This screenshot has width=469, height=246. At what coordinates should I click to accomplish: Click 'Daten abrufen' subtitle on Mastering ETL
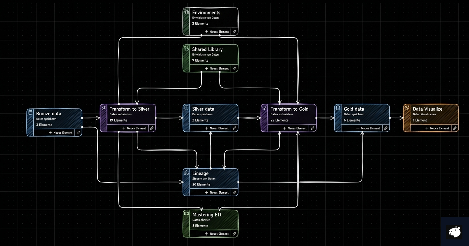201,220
